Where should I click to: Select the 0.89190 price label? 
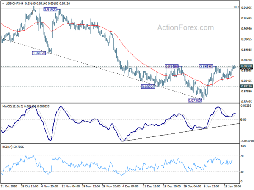point(206,66)
